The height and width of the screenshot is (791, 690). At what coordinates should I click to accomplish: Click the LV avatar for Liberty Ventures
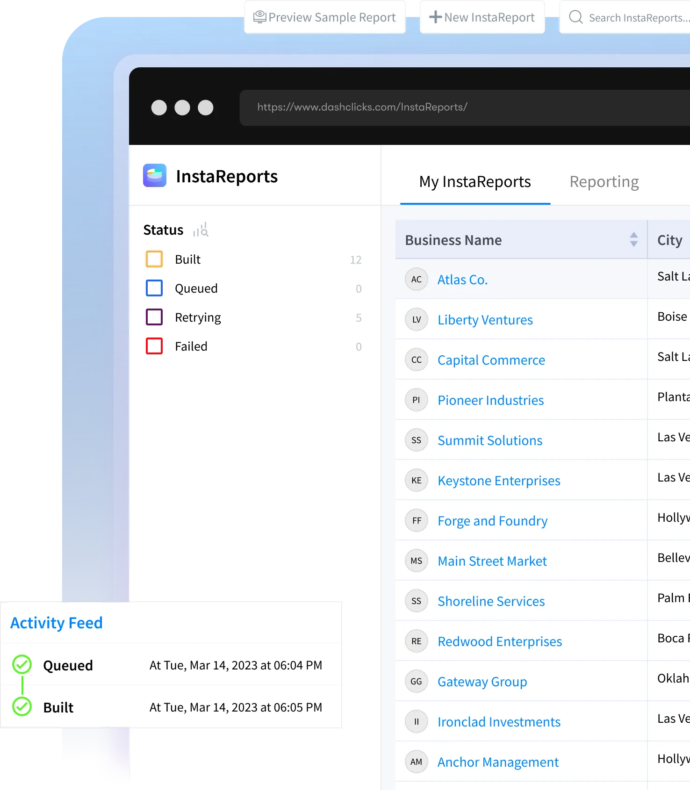pyautogui.click(x=417, y=319)
